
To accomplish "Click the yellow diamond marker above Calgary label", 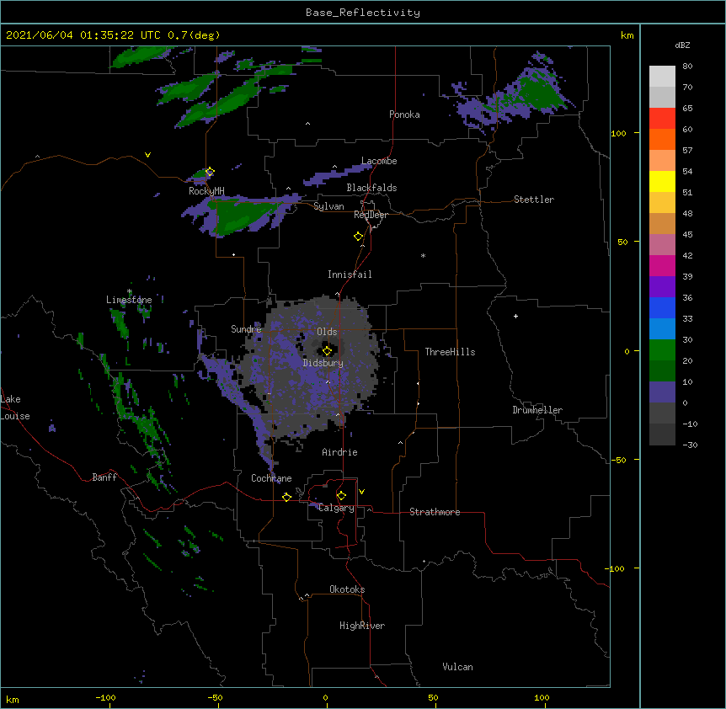I will [341, 496].
